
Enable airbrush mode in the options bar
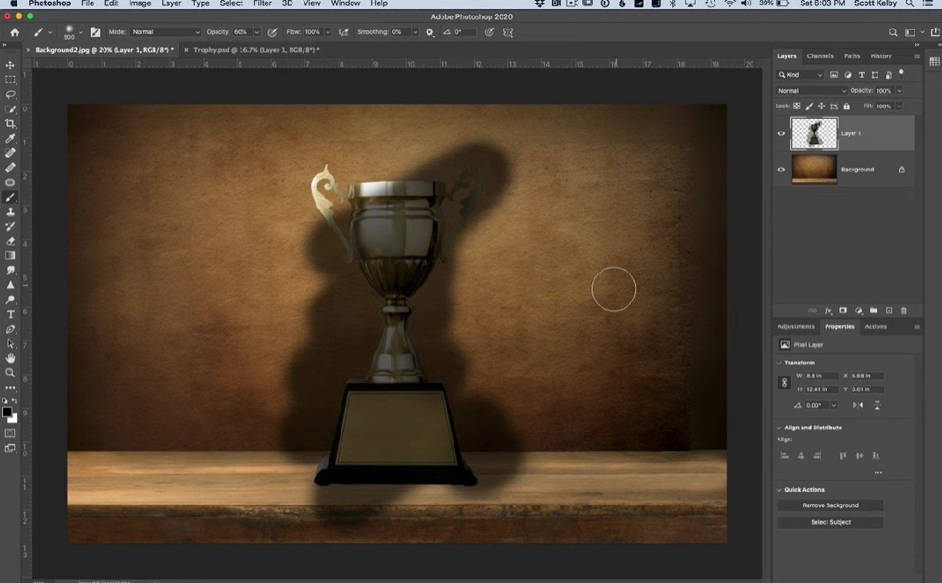[x=344, y=32]
